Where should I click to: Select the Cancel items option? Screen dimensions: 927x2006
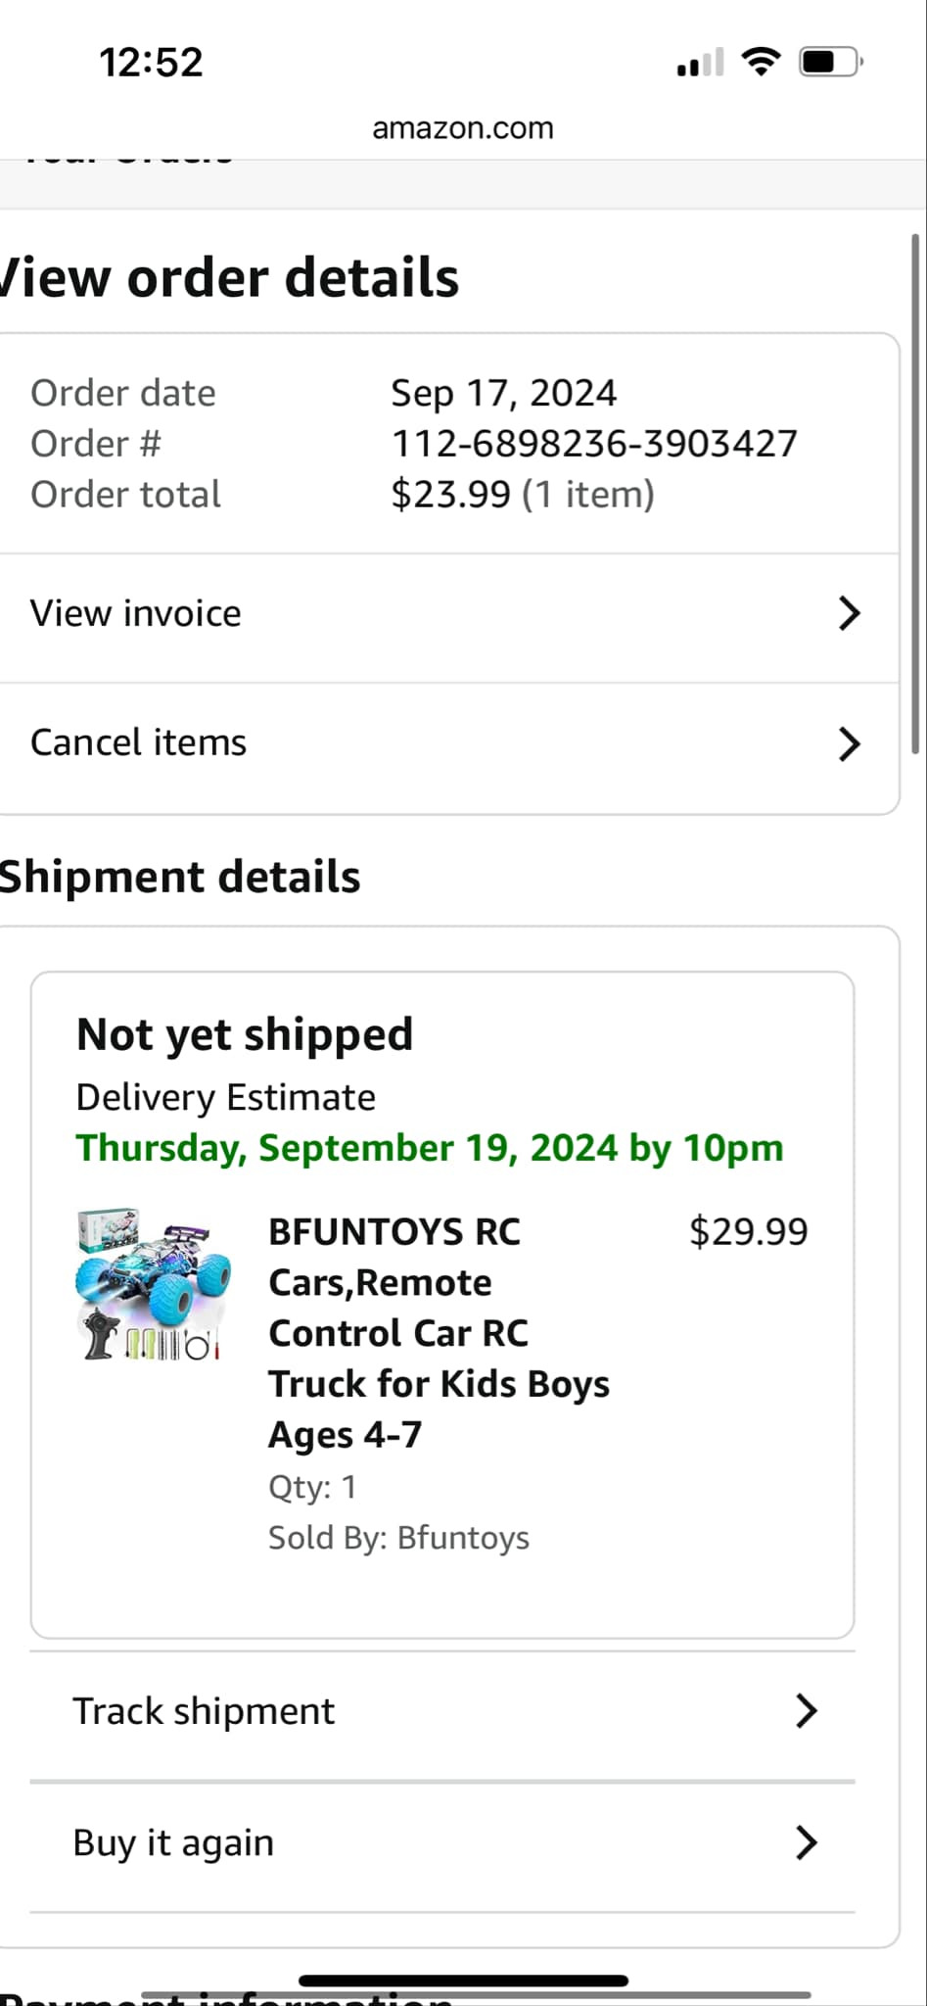139,743
